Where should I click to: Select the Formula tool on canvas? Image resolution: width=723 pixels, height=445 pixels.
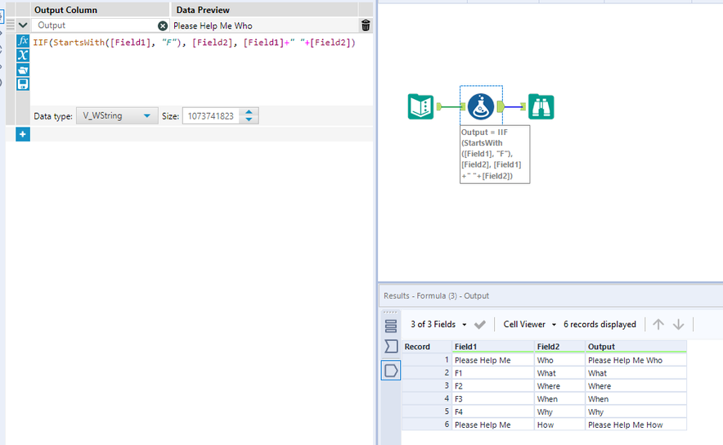pos(480,106)
